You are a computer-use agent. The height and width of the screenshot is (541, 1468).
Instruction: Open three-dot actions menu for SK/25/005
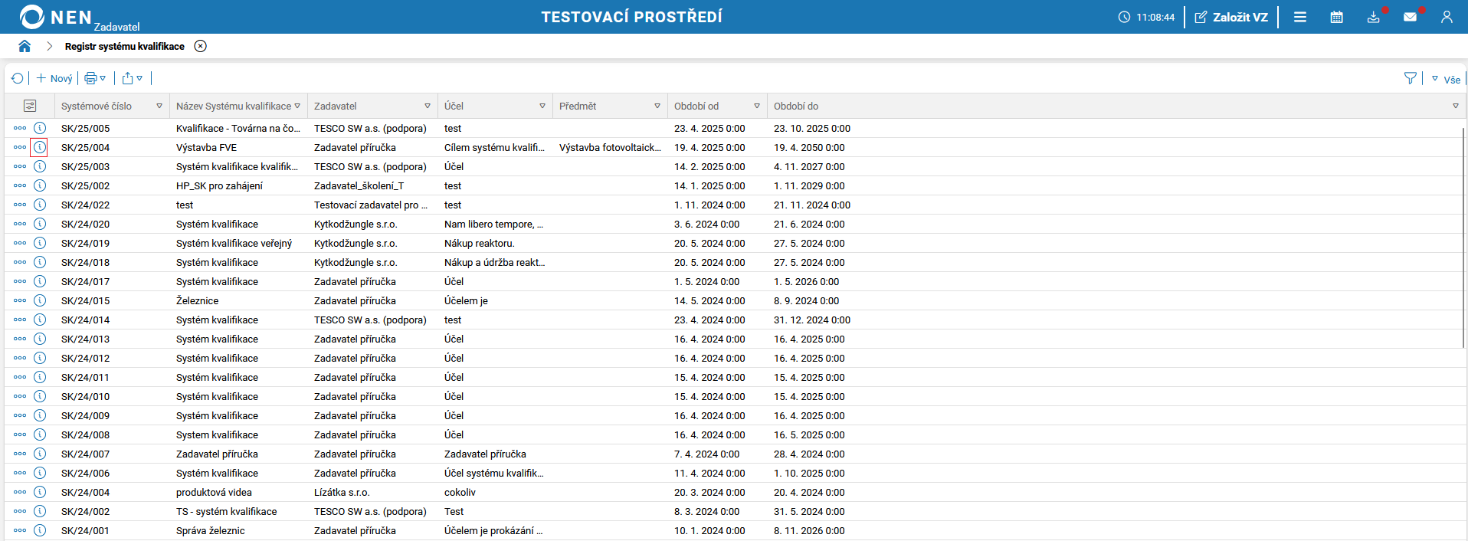click(20, 128)
